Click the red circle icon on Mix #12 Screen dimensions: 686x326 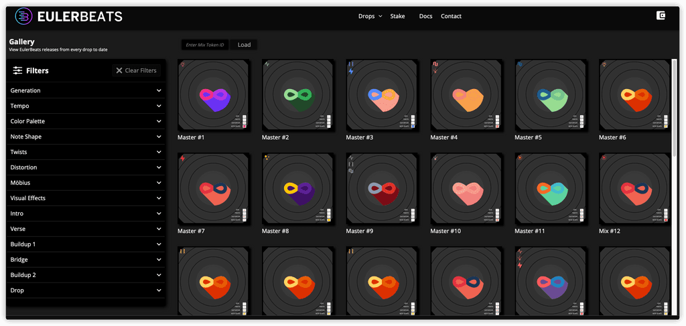604,157
